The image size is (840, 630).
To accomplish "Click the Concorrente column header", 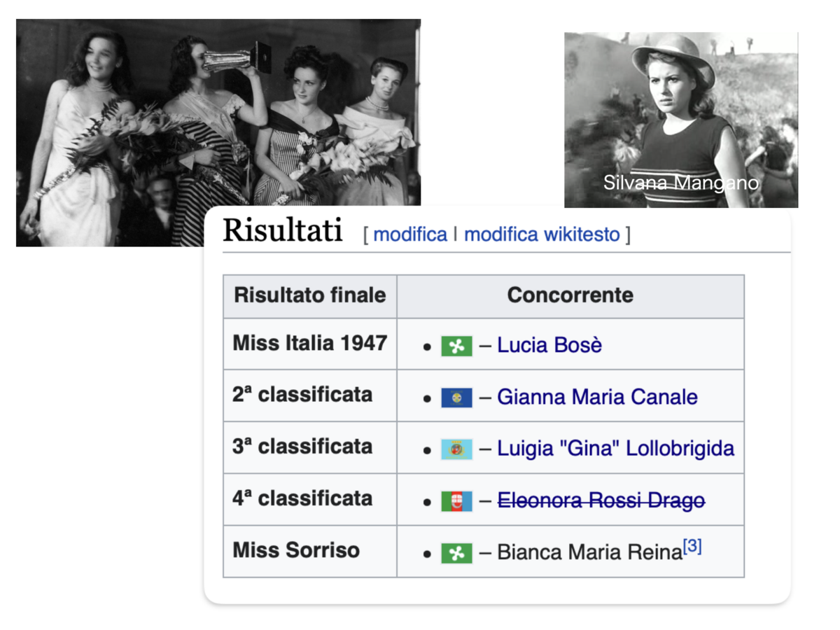I will point(570,295).
